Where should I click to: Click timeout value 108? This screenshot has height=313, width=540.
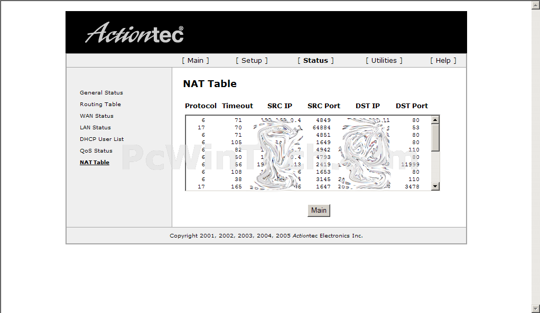pos(236,172)
